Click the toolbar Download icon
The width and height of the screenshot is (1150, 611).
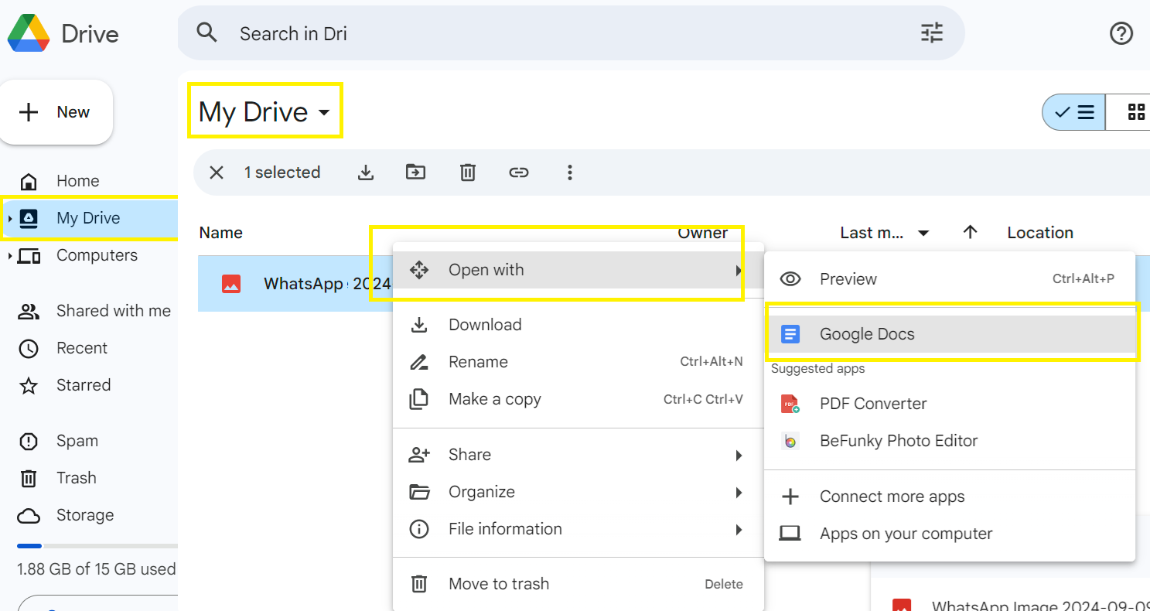click(x=366, y=172)
